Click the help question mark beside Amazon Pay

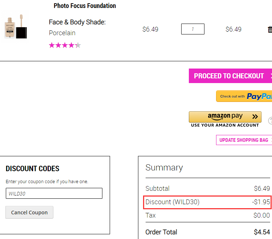[270, 121]
